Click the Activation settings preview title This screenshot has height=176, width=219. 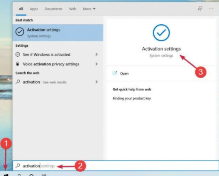coord(161,49)
